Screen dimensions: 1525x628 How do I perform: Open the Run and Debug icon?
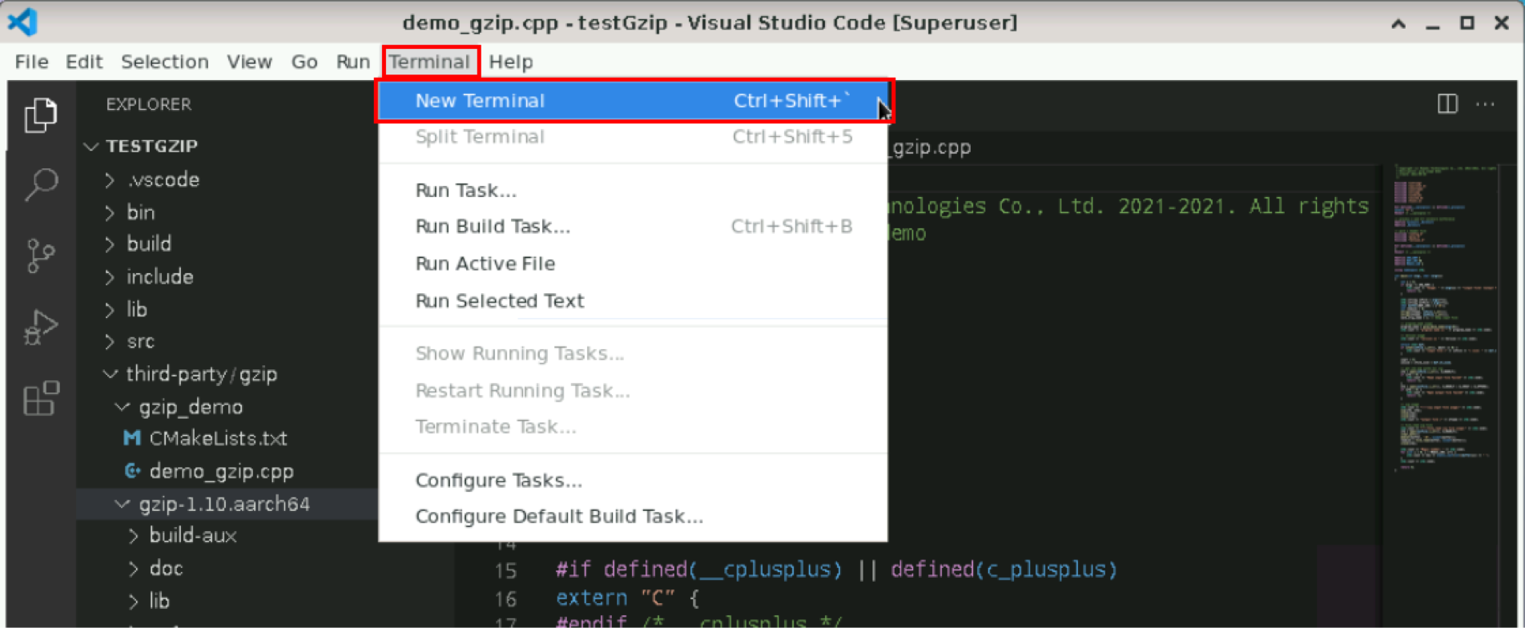click(x=40, y=327)
